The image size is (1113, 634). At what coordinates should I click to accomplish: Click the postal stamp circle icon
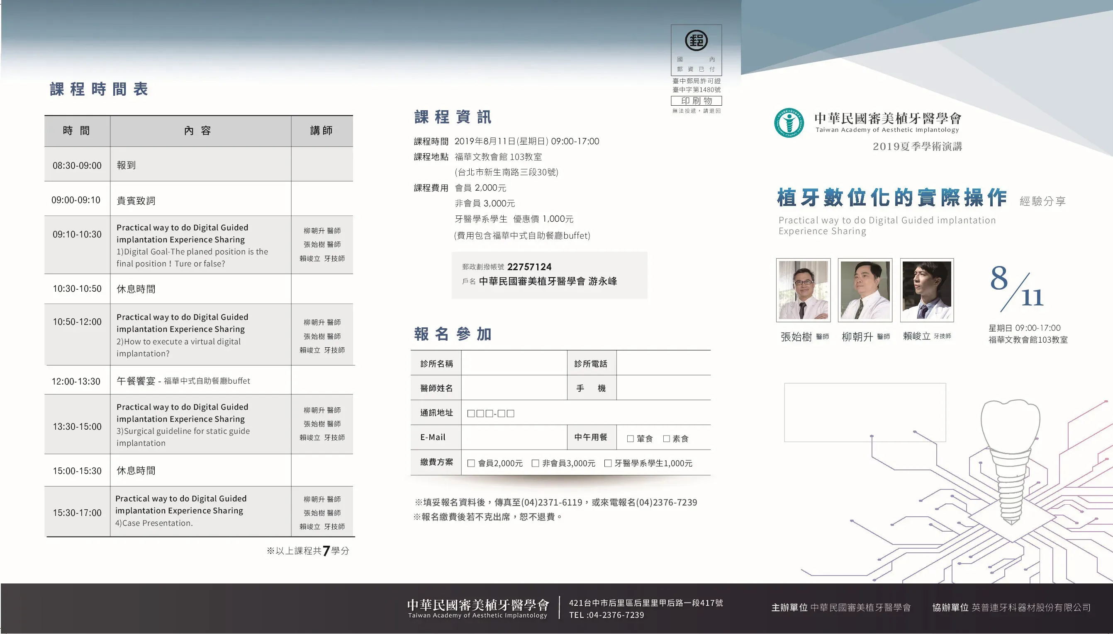click(696, 41)
